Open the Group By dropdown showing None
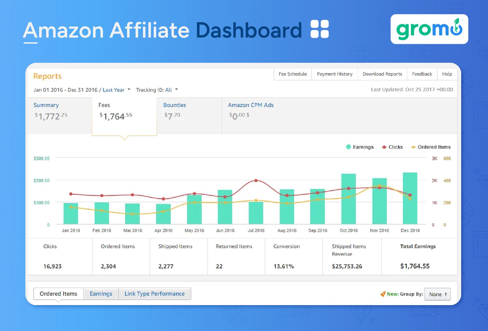This screenshot has height=331, width=488. coord(437,294)
